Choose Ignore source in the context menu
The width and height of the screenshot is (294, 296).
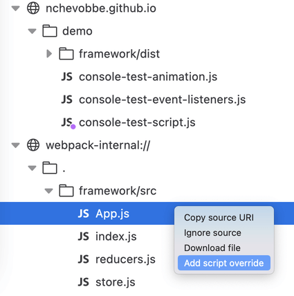click(212, 232)
